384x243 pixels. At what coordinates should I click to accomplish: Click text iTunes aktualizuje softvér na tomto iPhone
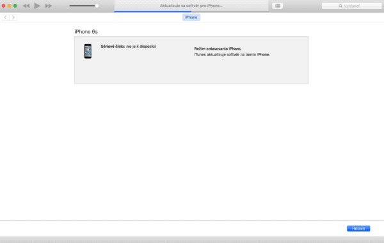[x=232, y=55]
